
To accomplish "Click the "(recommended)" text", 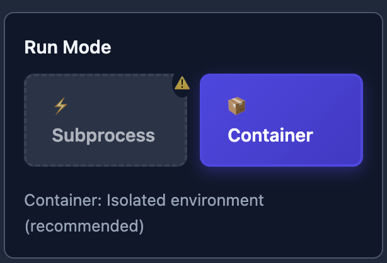I will click(x=84, y=226).
